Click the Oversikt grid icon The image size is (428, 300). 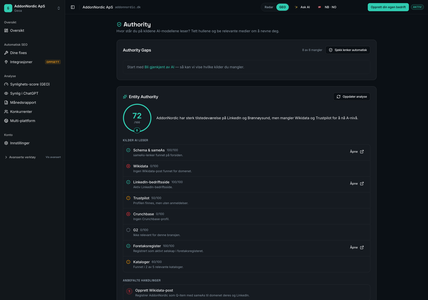click(x=6, y=30)
